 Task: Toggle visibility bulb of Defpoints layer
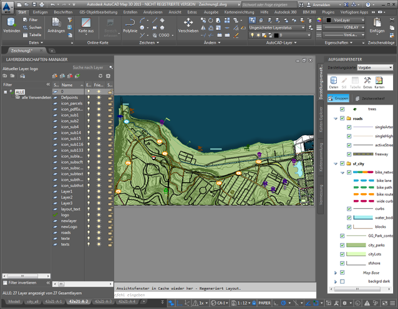coord(89,98)
